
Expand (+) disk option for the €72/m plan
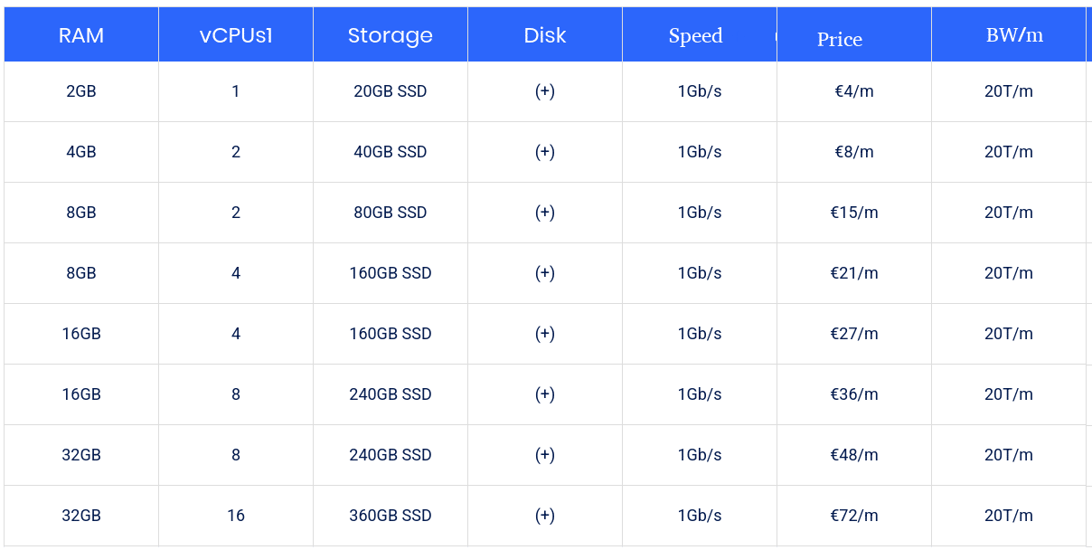coord(544,516)
